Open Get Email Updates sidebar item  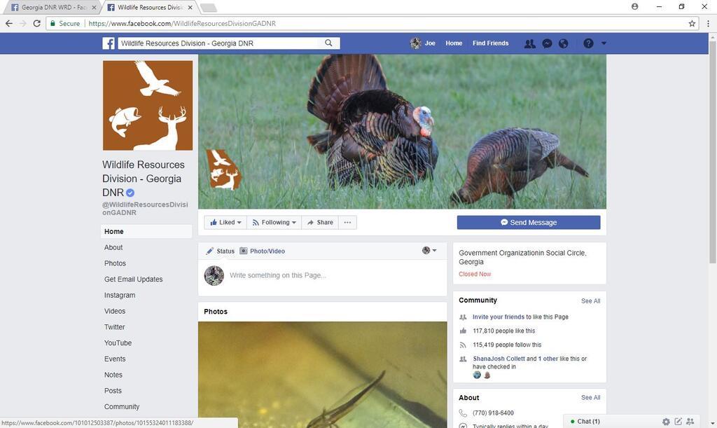(x=133, y=279)
